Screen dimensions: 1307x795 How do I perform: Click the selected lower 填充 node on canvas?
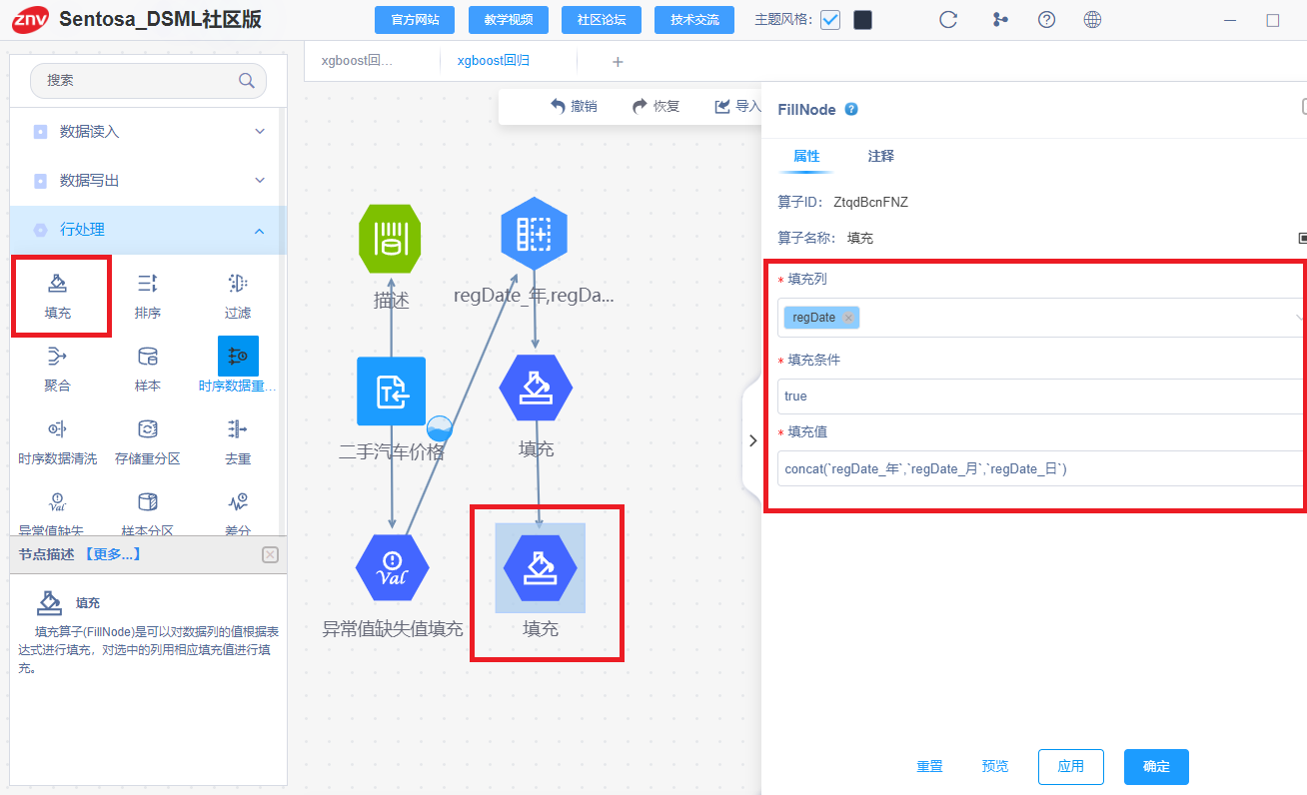(x=541, y=567)
